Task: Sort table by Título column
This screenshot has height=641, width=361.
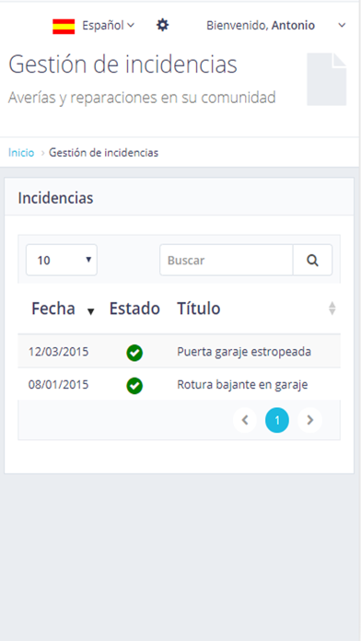Action: pyautogui.click(x=199, y=309)
